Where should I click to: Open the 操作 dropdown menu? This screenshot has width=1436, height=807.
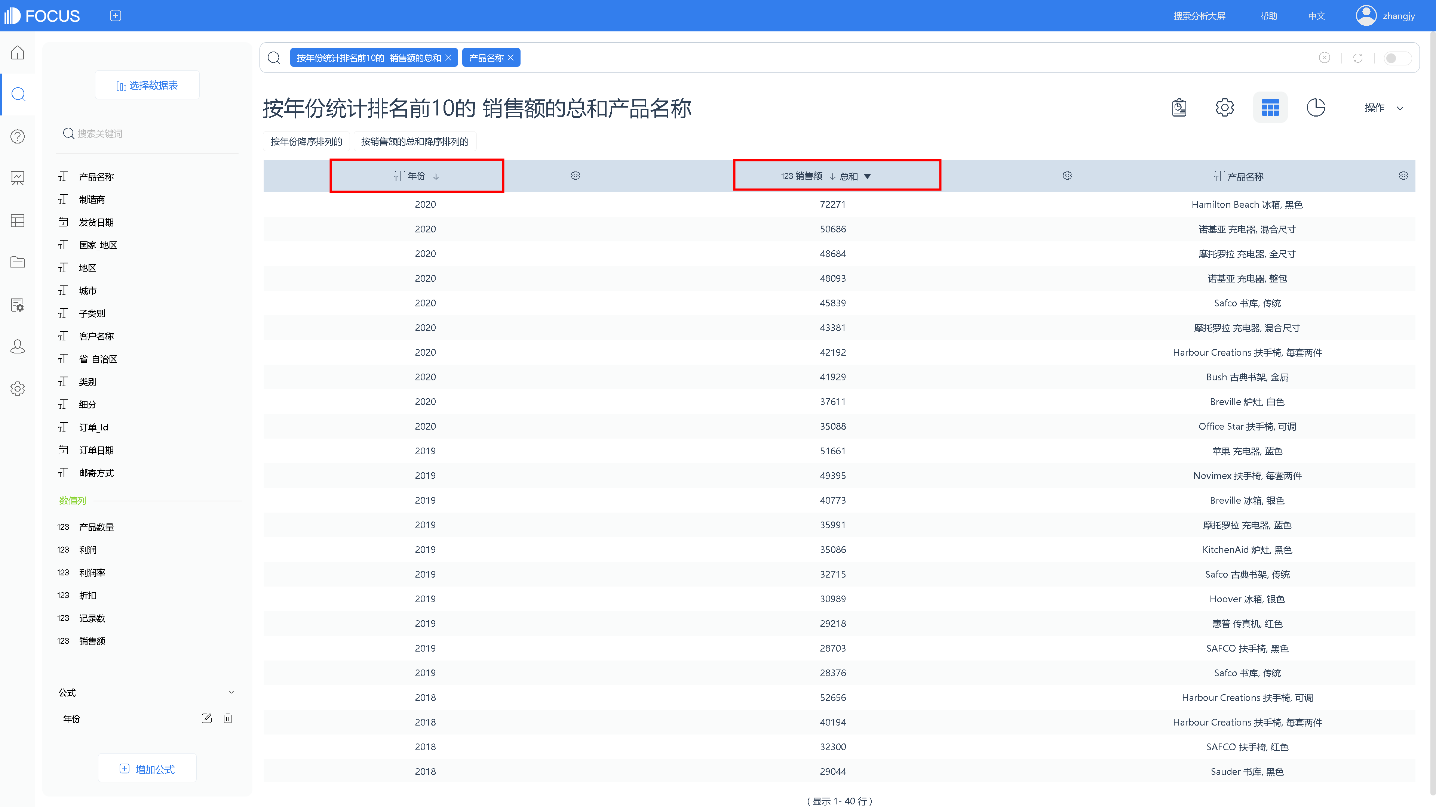click(x=1384, y=108)
